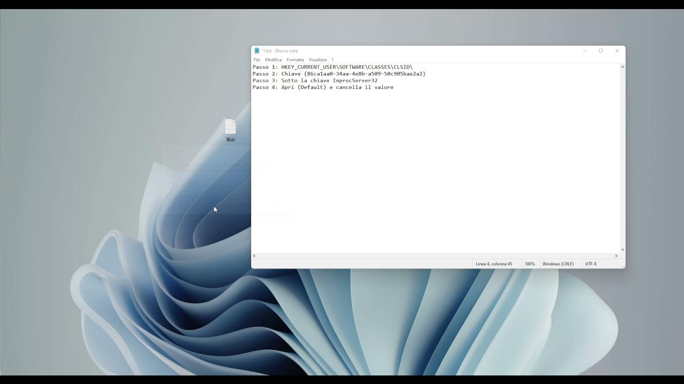This screenshot has width=684, height=384.
Task: Open the Visualizza menu
Action: pos(317,60)
